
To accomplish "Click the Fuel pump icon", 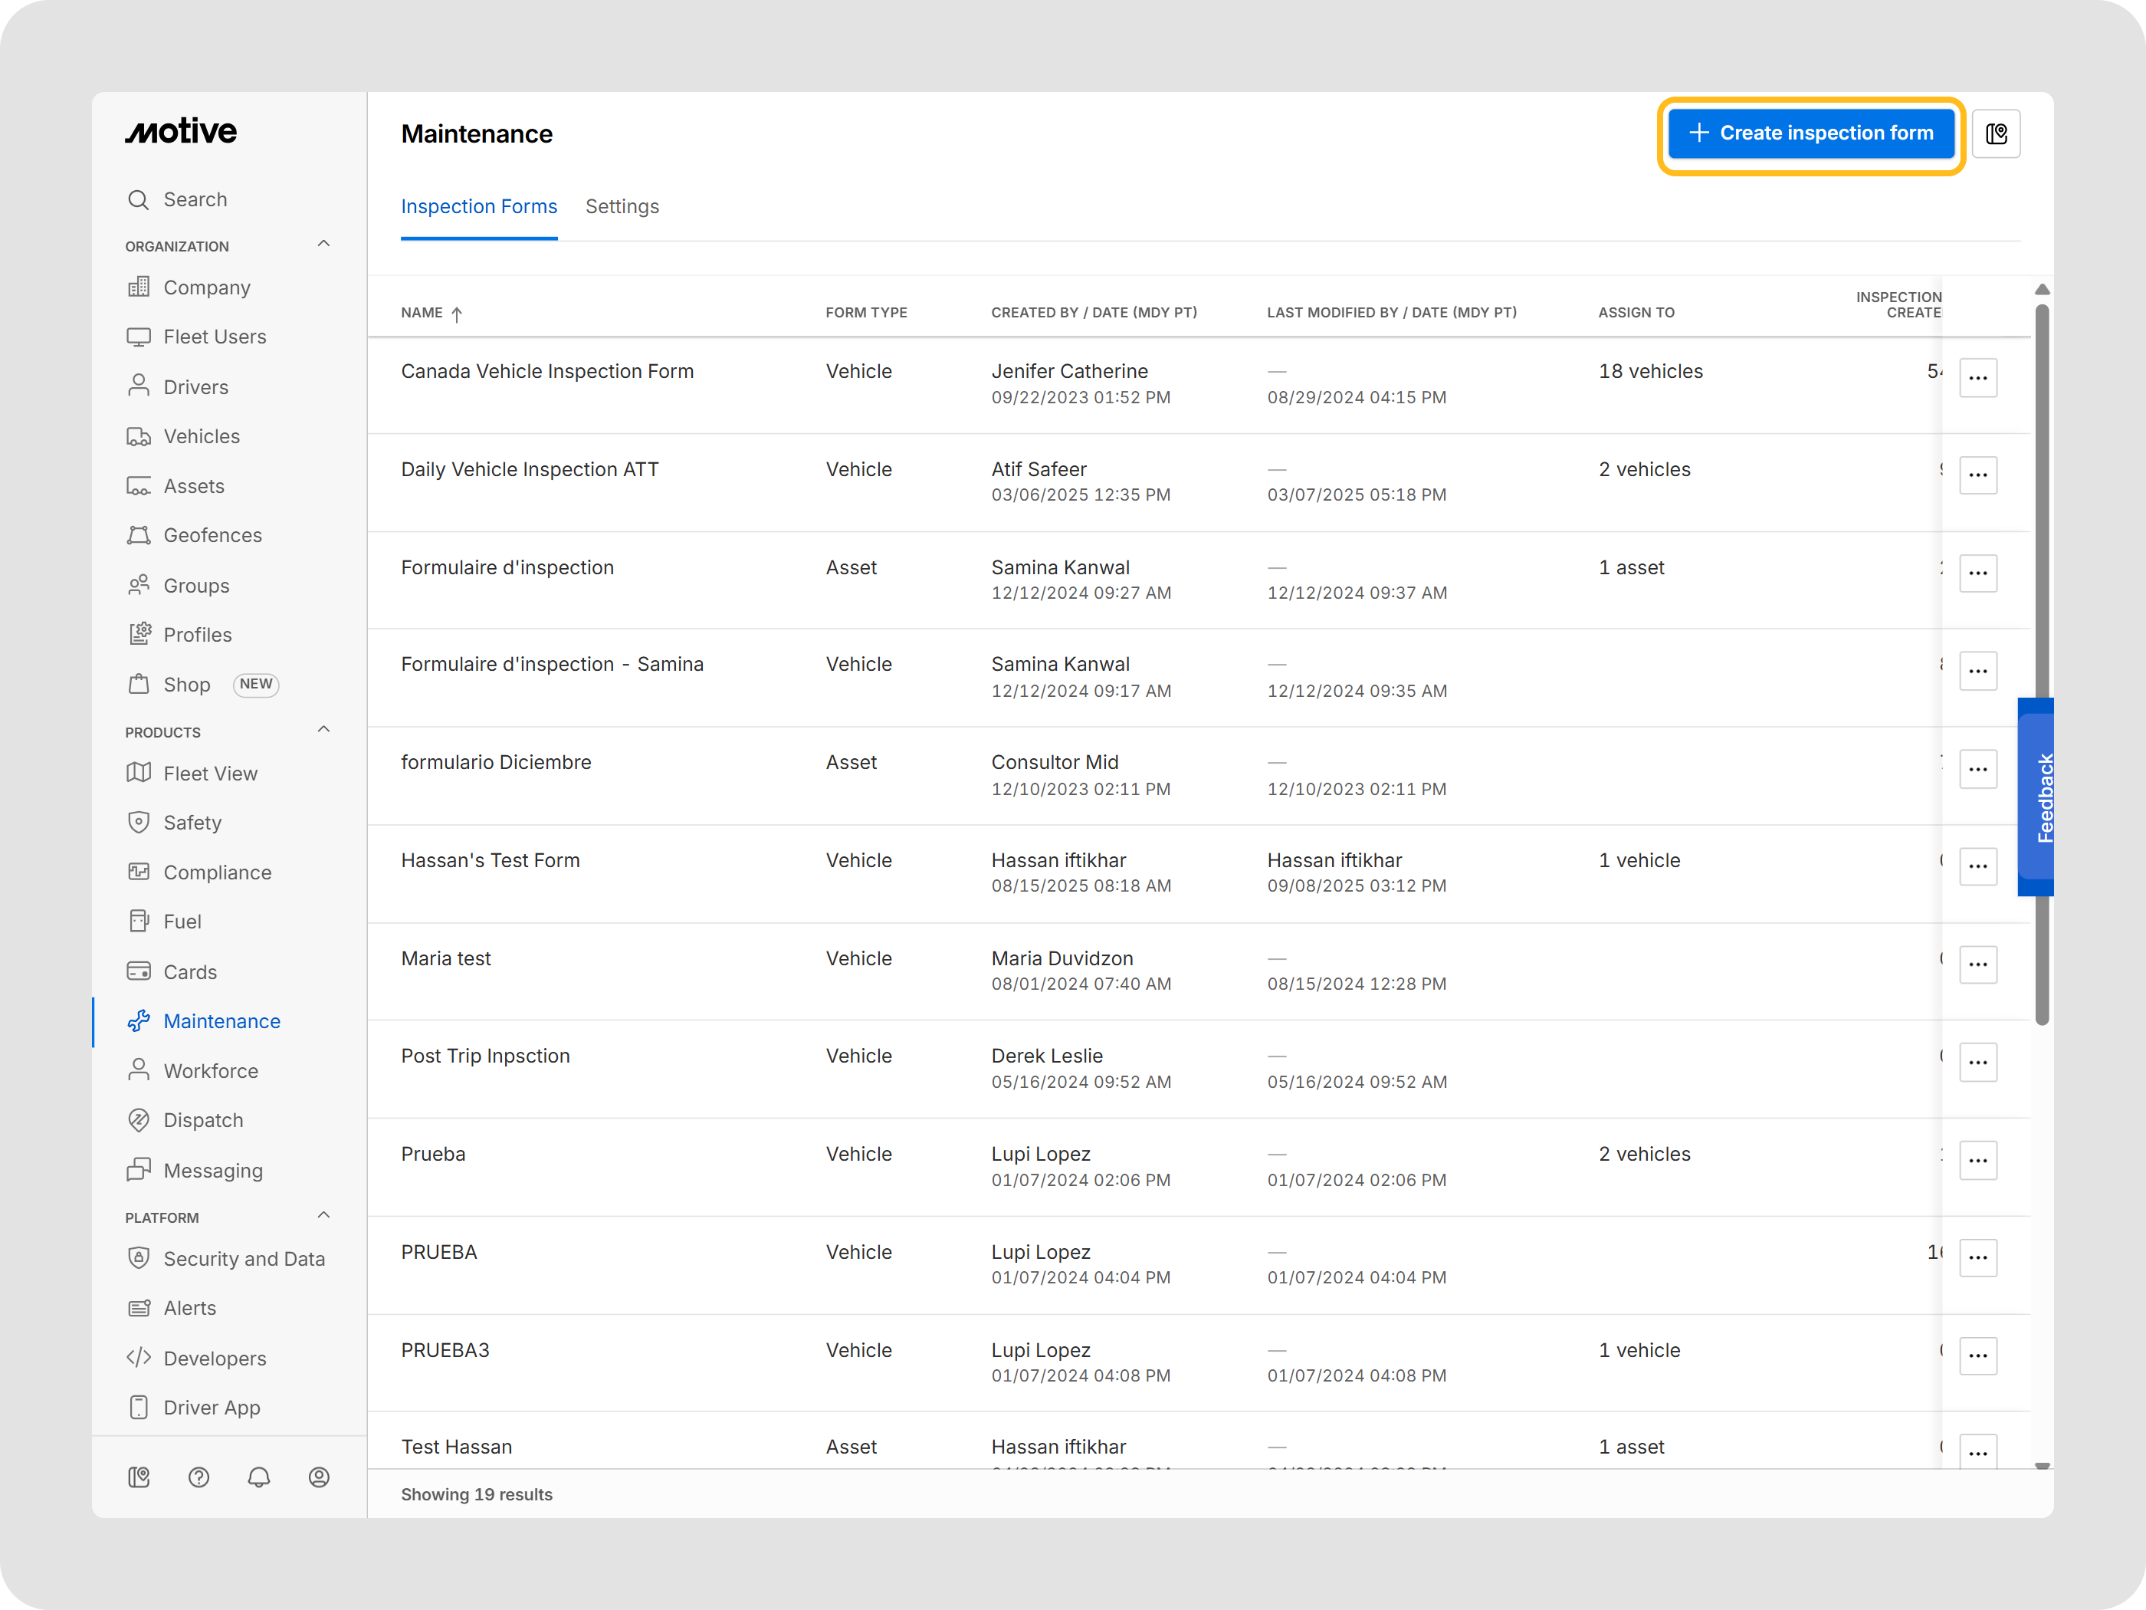I will coord(139,922).
